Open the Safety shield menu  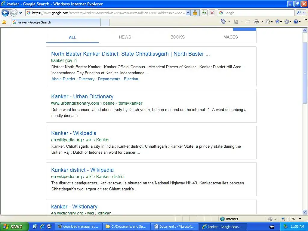click(279, 22)
